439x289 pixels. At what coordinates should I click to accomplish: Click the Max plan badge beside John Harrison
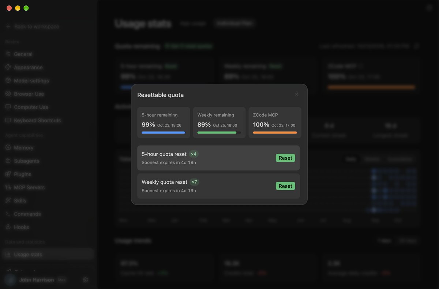point(62,280)
